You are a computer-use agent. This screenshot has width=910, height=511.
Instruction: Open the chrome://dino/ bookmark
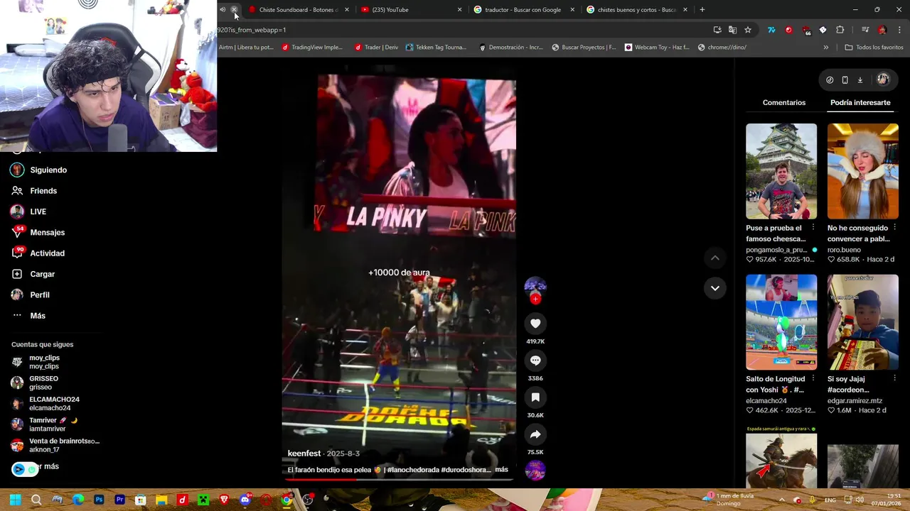(x=722, y=48)
